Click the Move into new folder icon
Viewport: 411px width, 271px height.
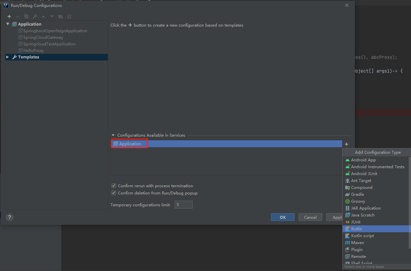pos(60,16)
